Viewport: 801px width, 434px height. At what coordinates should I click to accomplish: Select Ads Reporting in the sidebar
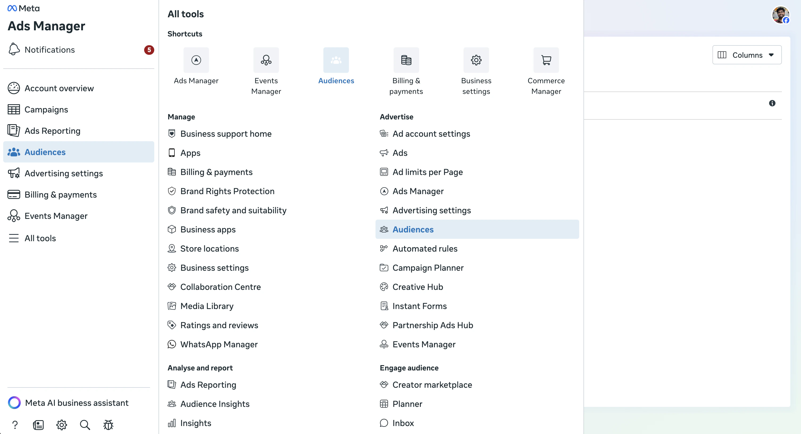point(52,131)
